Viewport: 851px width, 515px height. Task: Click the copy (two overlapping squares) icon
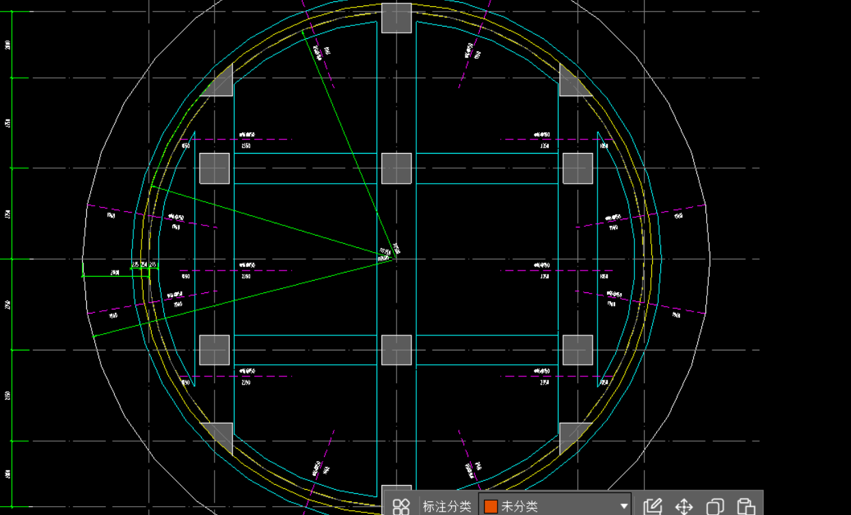[716, 506]
